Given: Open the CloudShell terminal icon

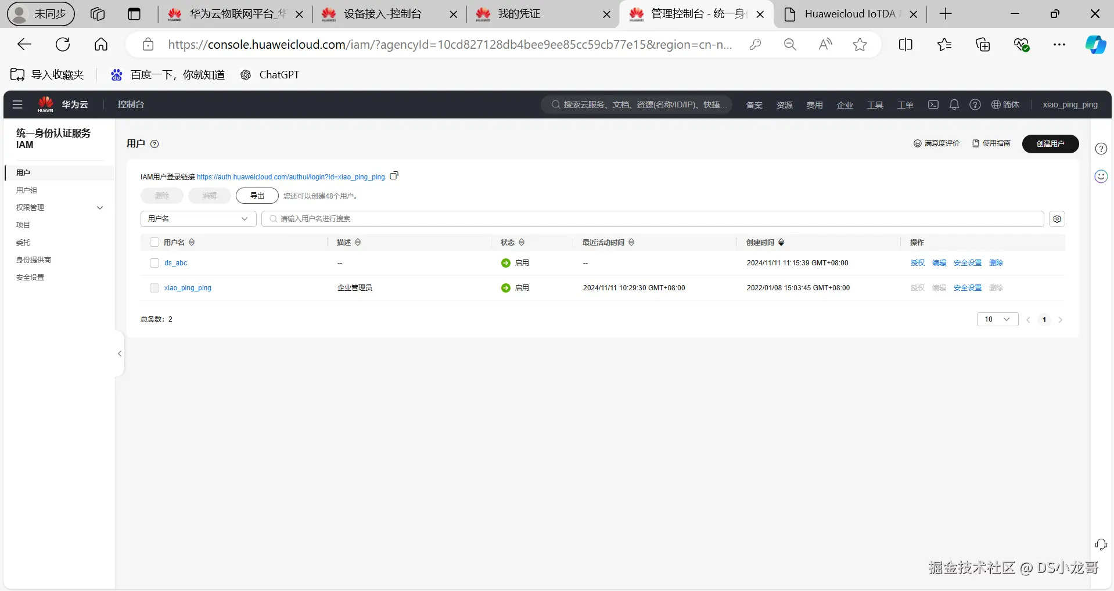Looking at the screenshot, I should pos(933,104).
